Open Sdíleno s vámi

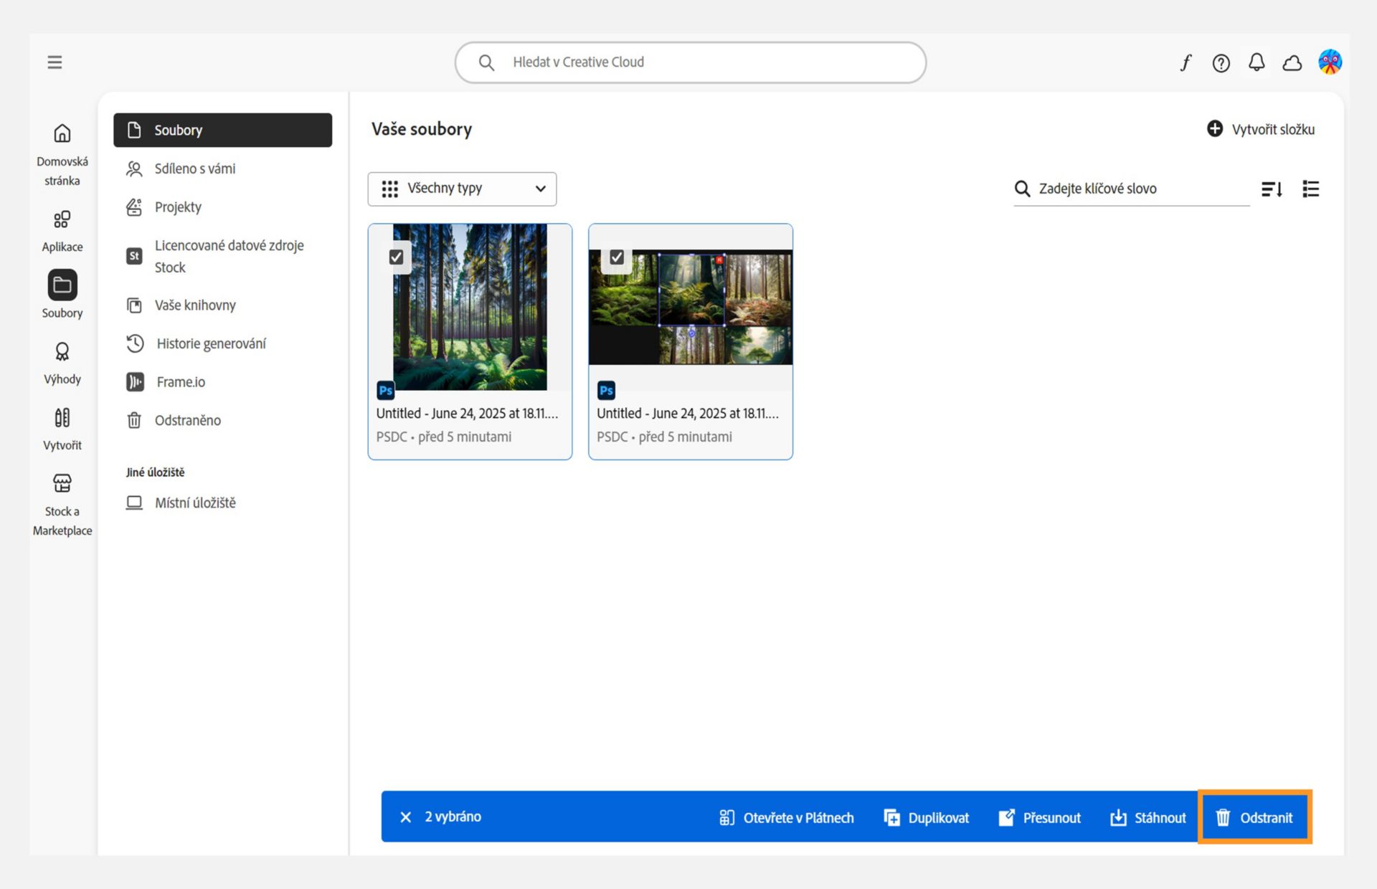click(x=222, y=168)
